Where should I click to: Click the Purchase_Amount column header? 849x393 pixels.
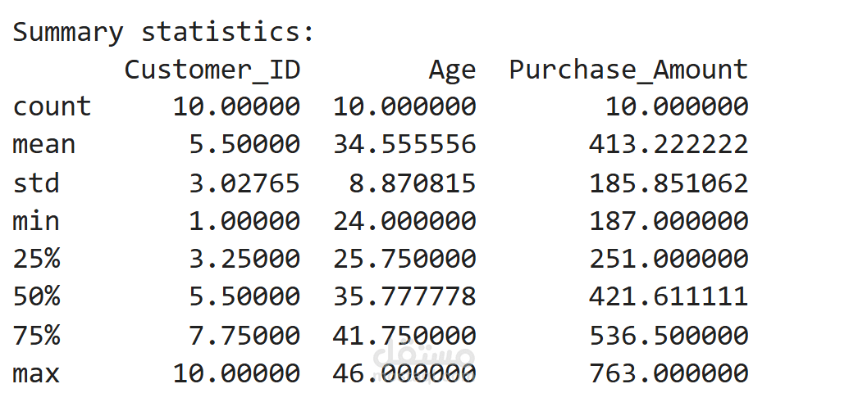(x=628, y=70)
